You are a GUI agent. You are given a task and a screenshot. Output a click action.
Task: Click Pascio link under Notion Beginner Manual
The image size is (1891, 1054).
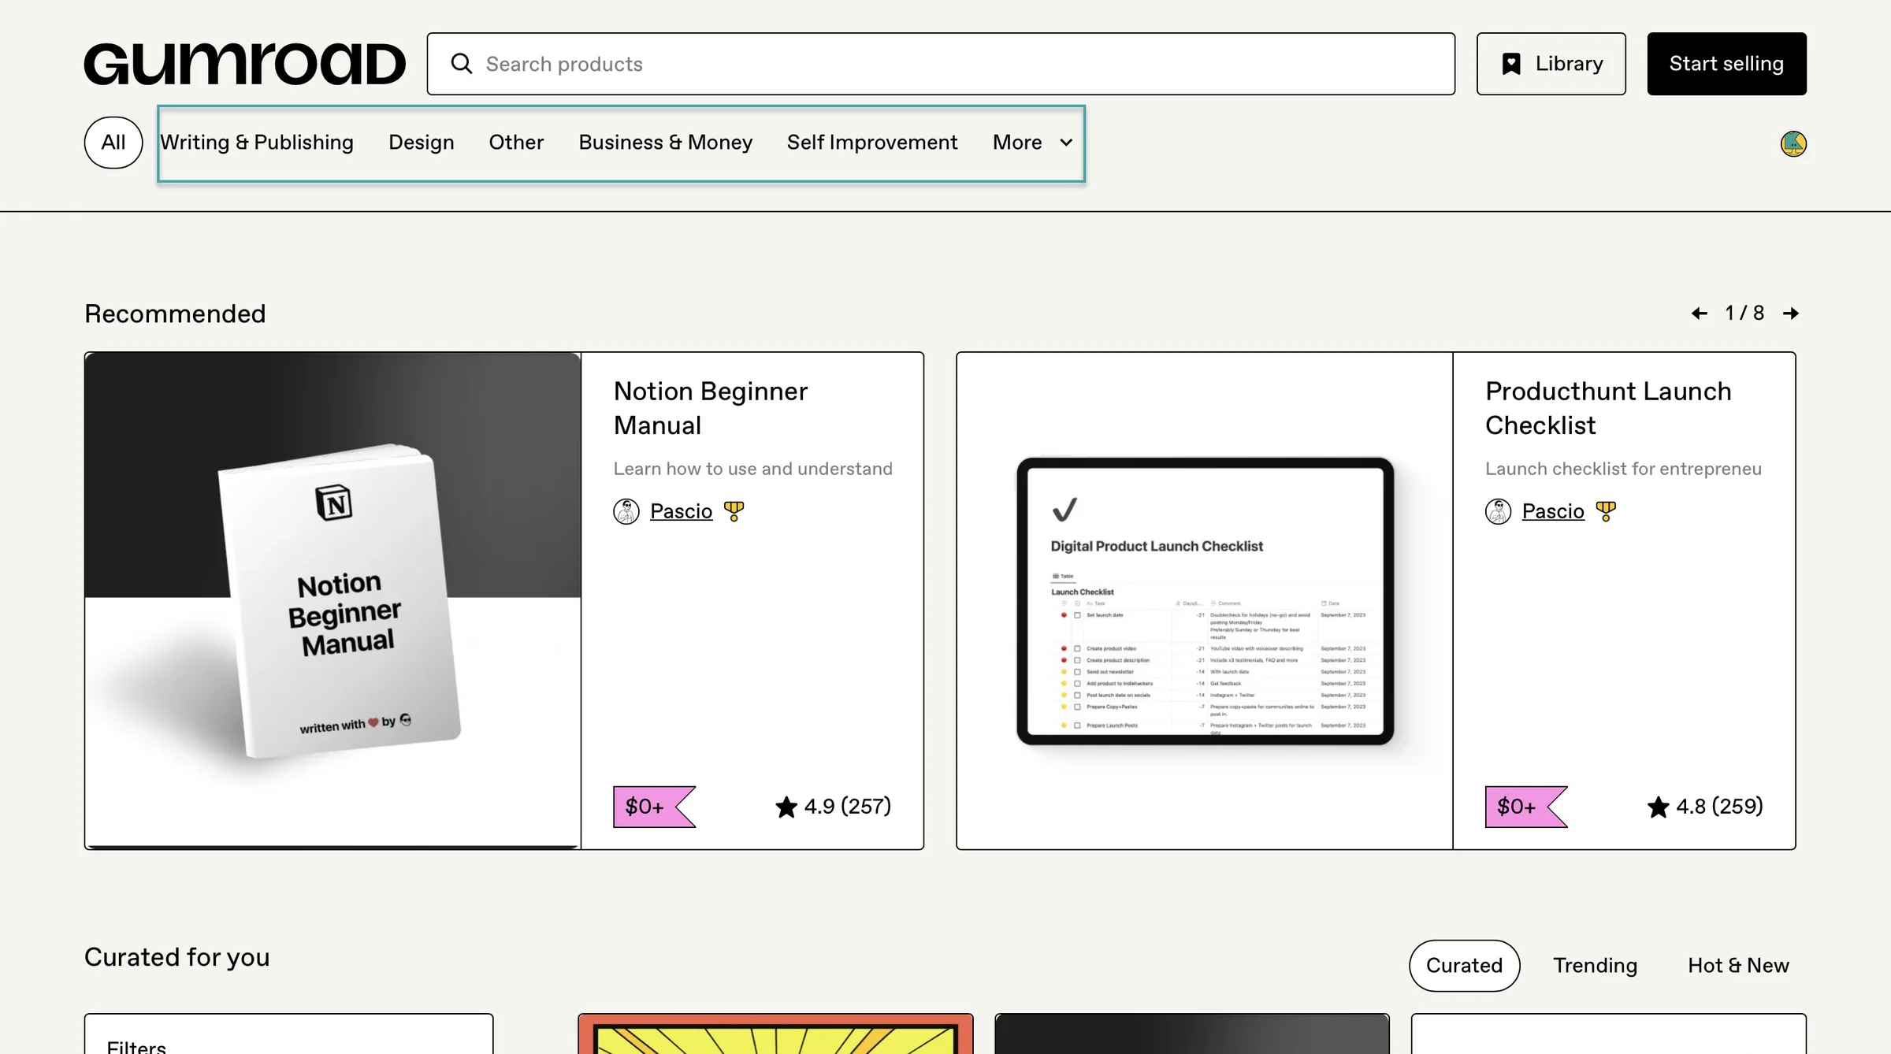coord(681,511)
